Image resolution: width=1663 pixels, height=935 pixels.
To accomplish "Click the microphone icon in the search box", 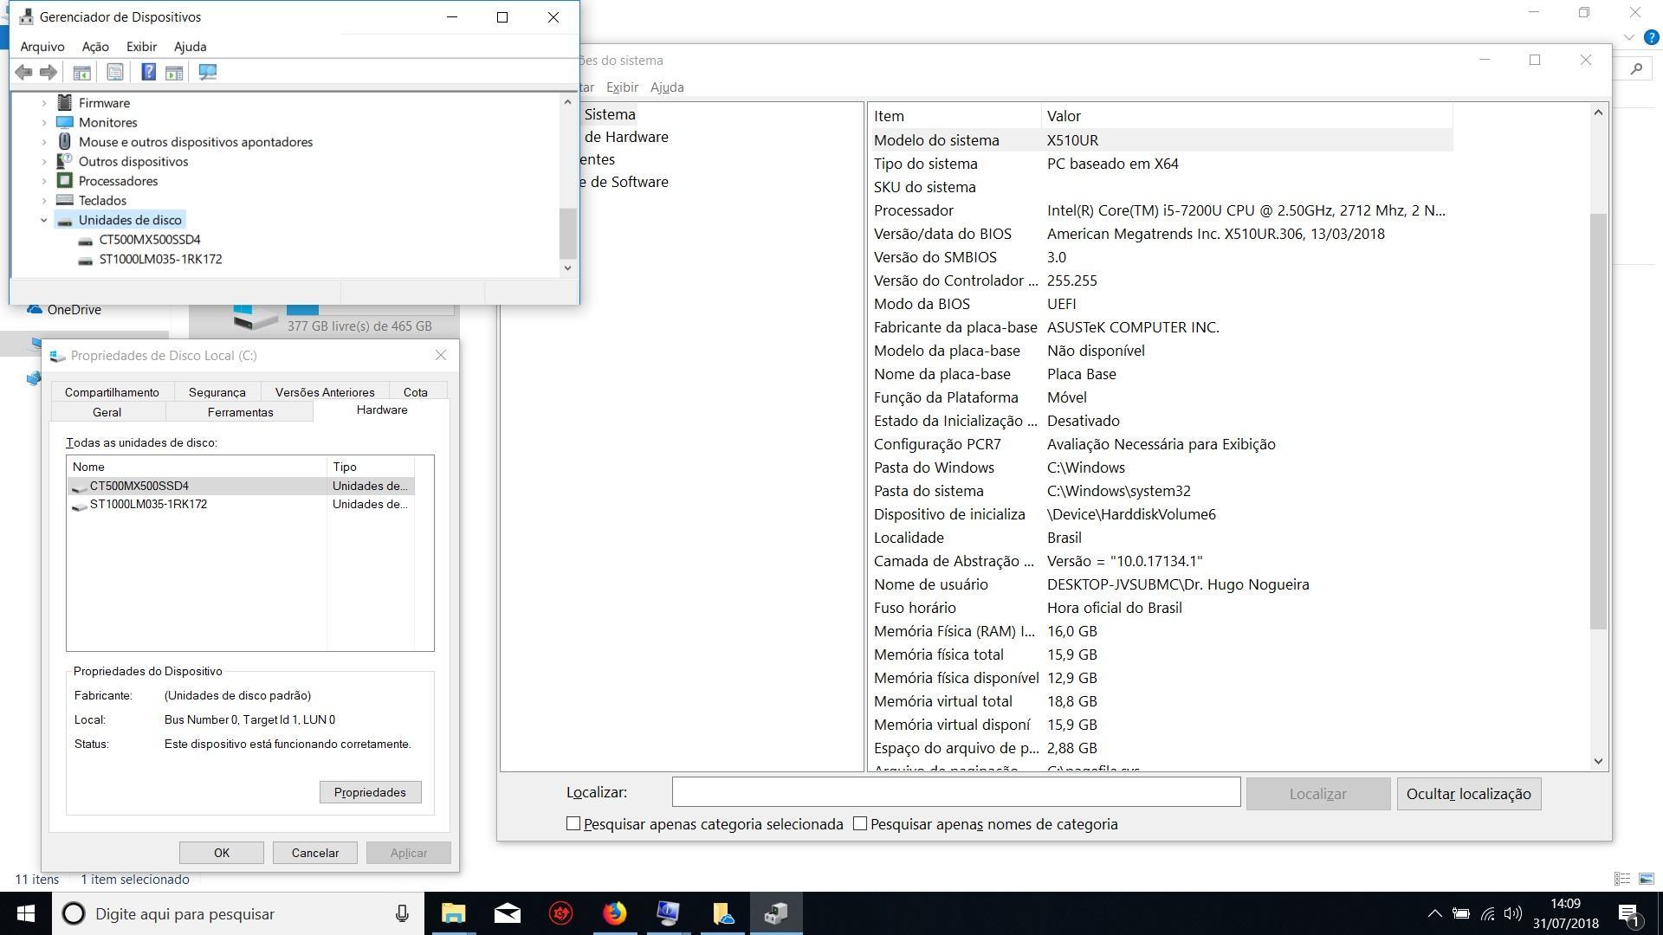I will click(402, 913).
